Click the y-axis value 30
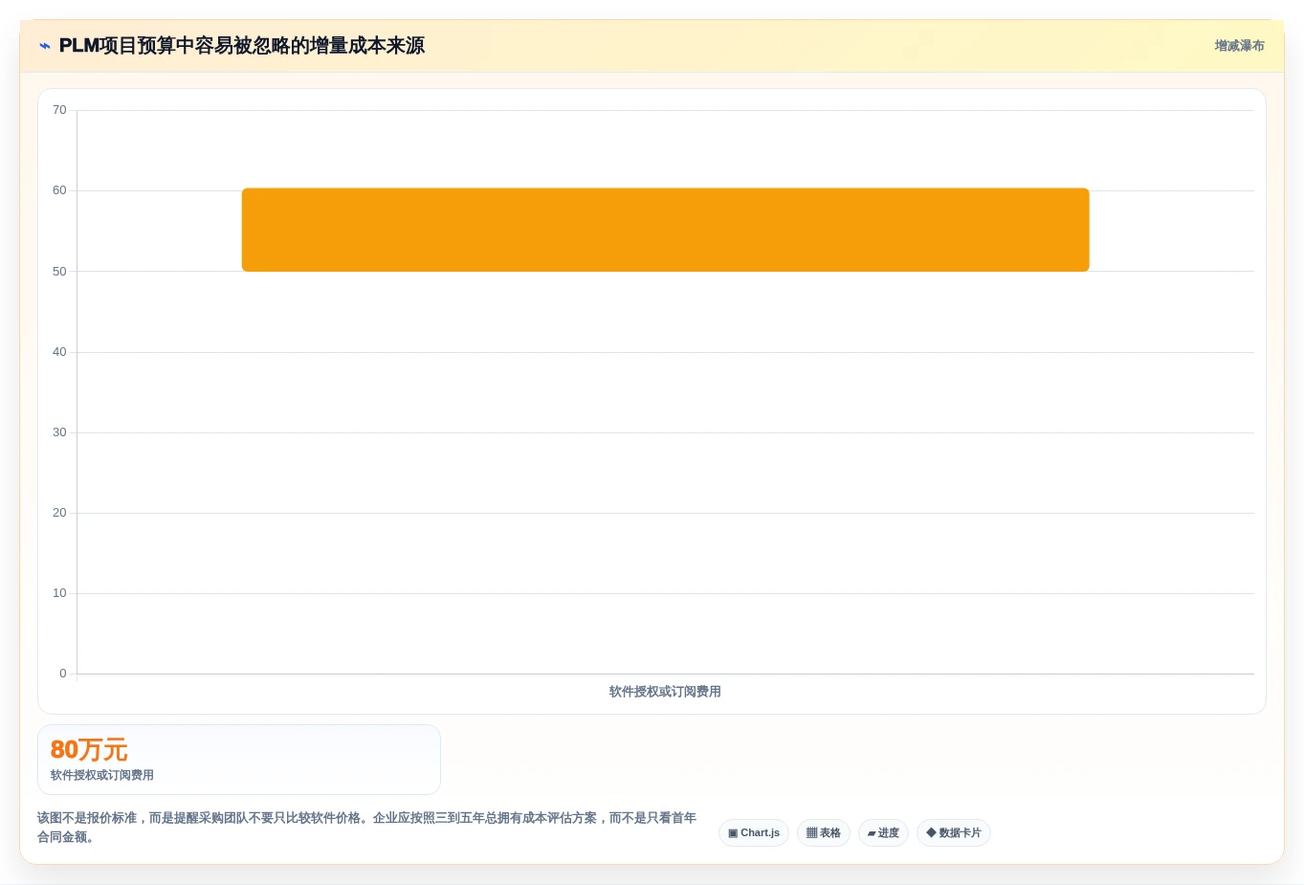The width and height of the screenshot is (1304, 885). (59, 432)
